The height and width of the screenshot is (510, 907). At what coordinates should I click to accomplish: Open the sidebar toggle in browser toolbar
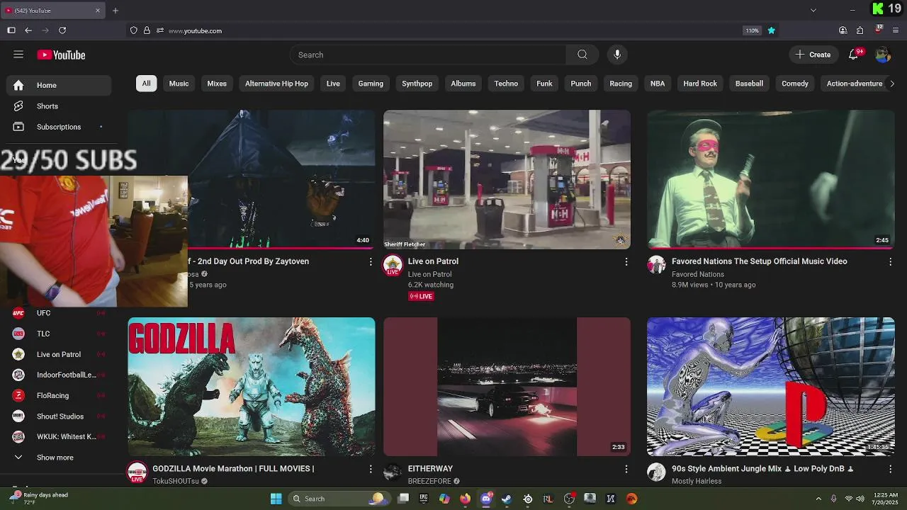tap(11, 30)
